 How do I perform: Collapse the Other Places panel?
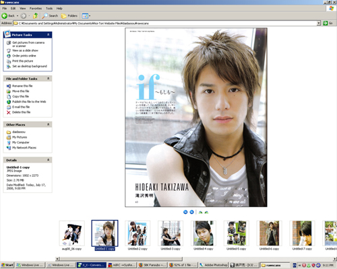(x=48, y=124)
